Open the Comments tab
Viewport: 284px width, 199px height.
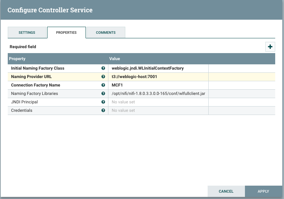pos(106,33)
